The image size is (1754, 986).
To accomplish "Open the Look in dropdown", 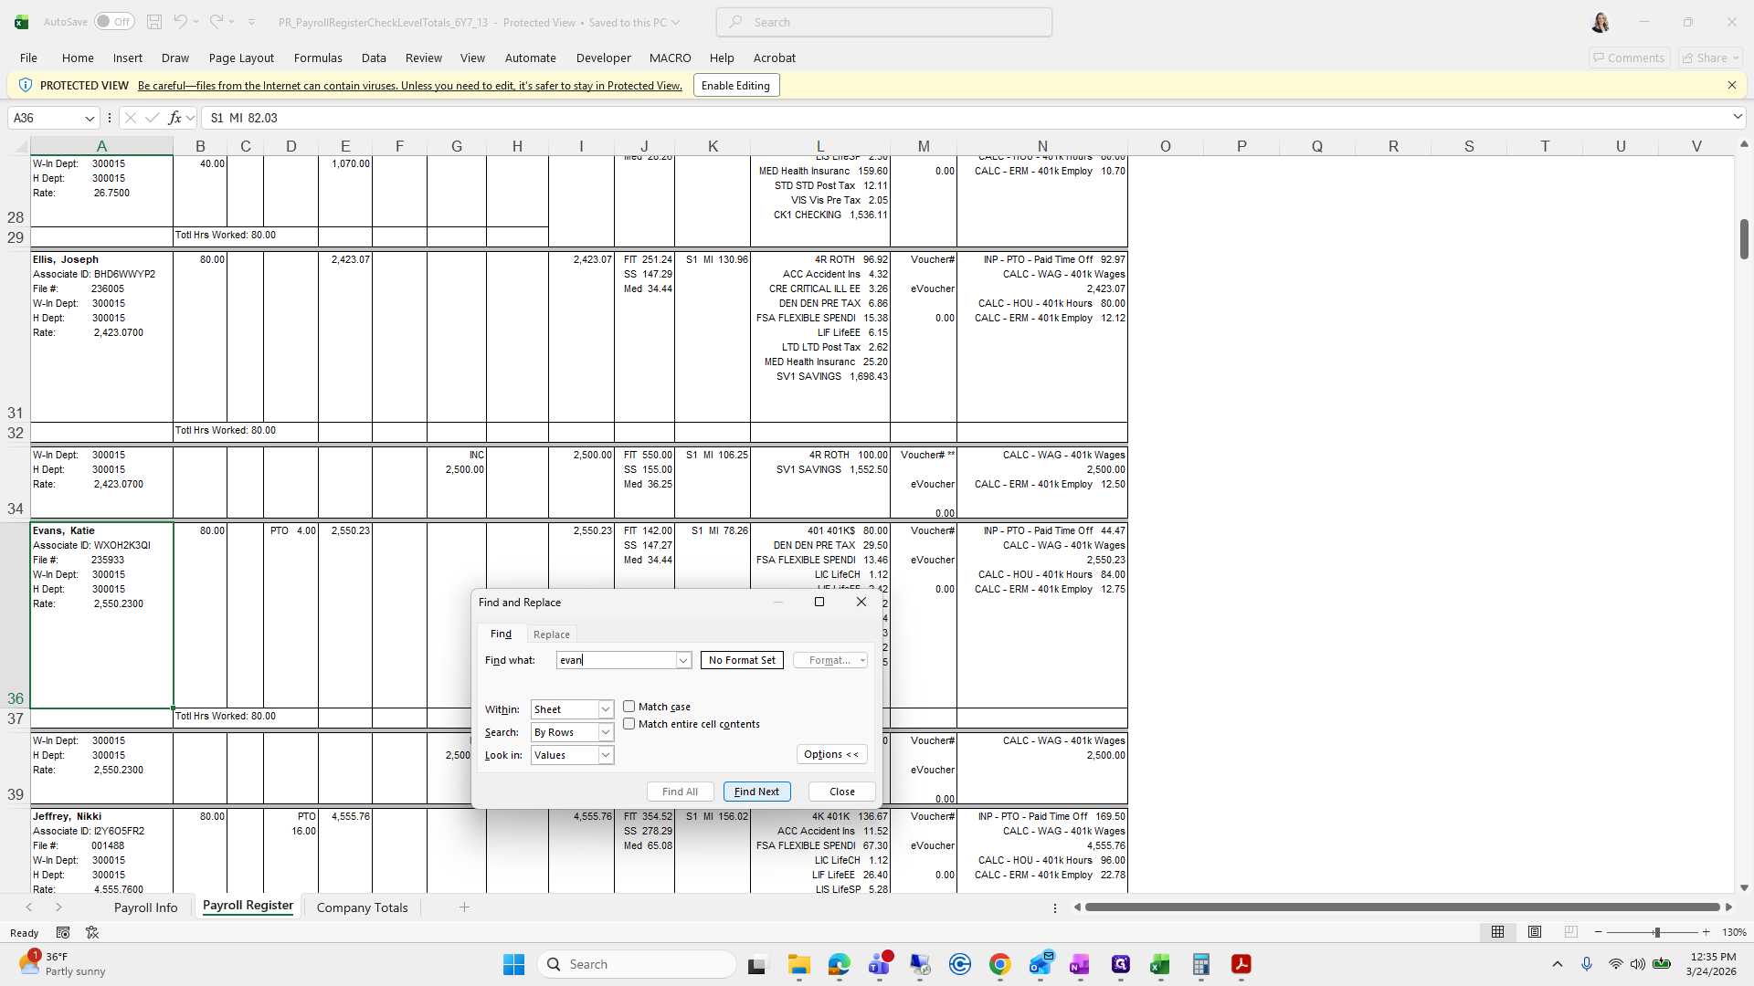I will pos(605,755).
